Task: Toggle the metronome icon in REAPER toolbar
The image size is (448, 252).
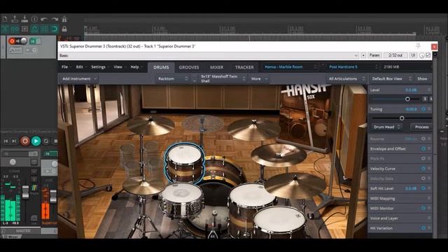Action: [x=64, y=19]
